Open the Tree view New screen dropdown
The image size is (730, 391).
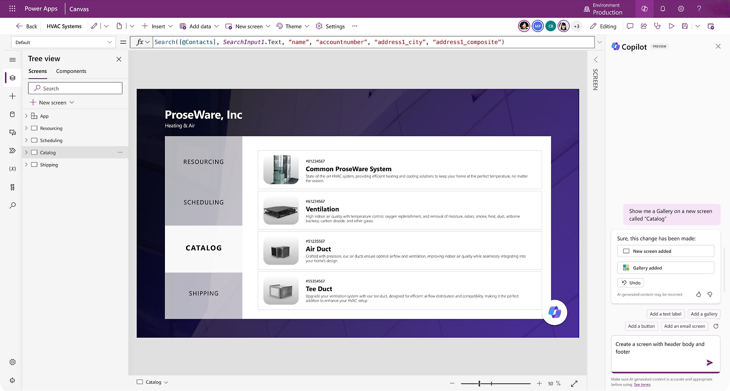pos(52,103)
